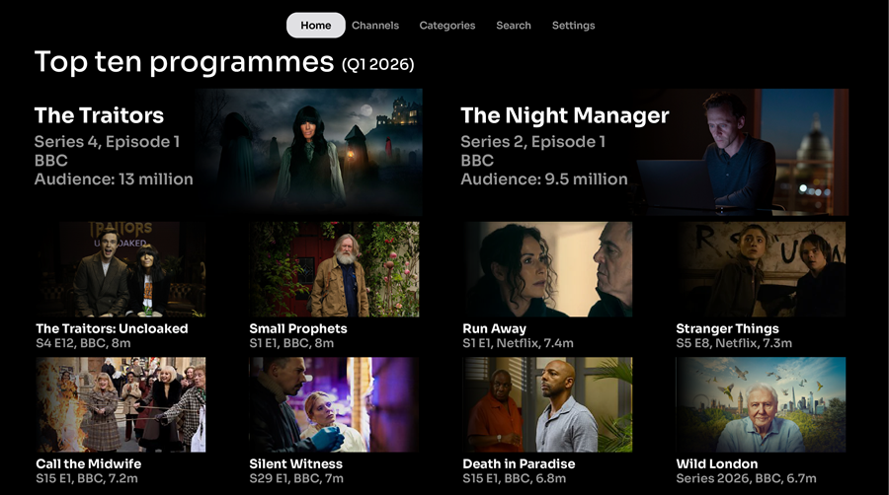
Task: Click "S4 E12, BBC, 8m" details
Action: [x=83, y=343]
